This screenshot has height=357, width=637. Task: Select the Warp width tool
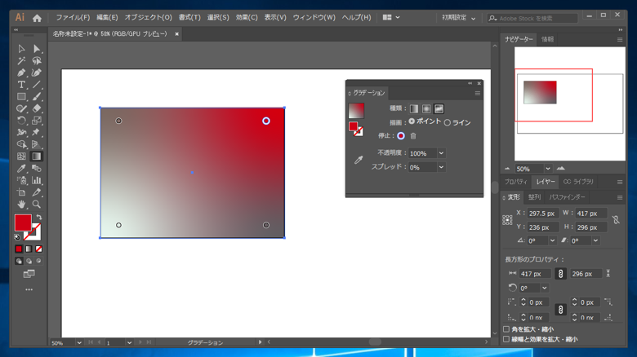point(21,132)
